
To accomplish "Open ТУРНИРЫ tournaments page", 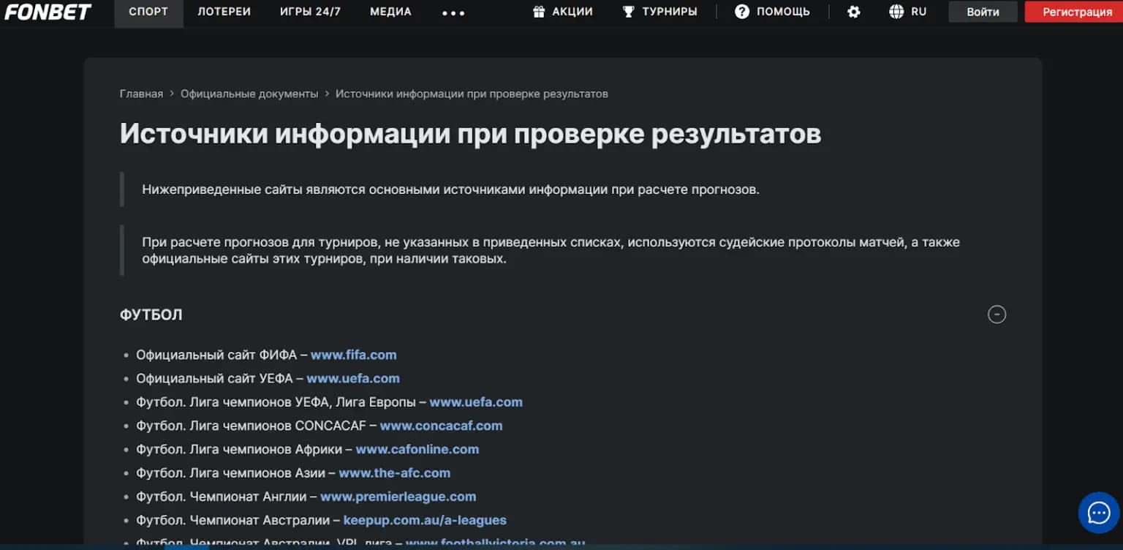I will tap(670, 12).
